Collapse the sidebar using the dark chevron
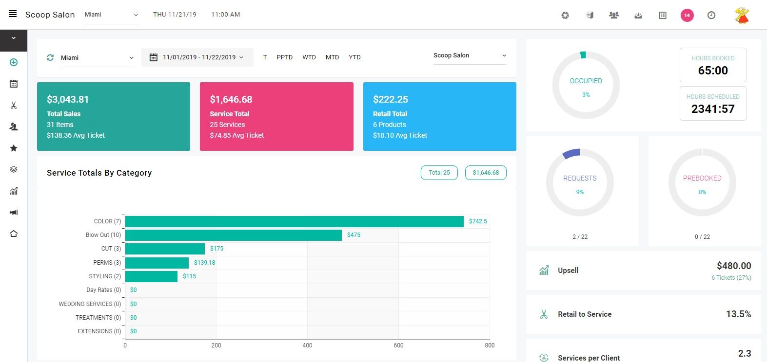This screenshot has height=362, width=767. coord(14,38)
